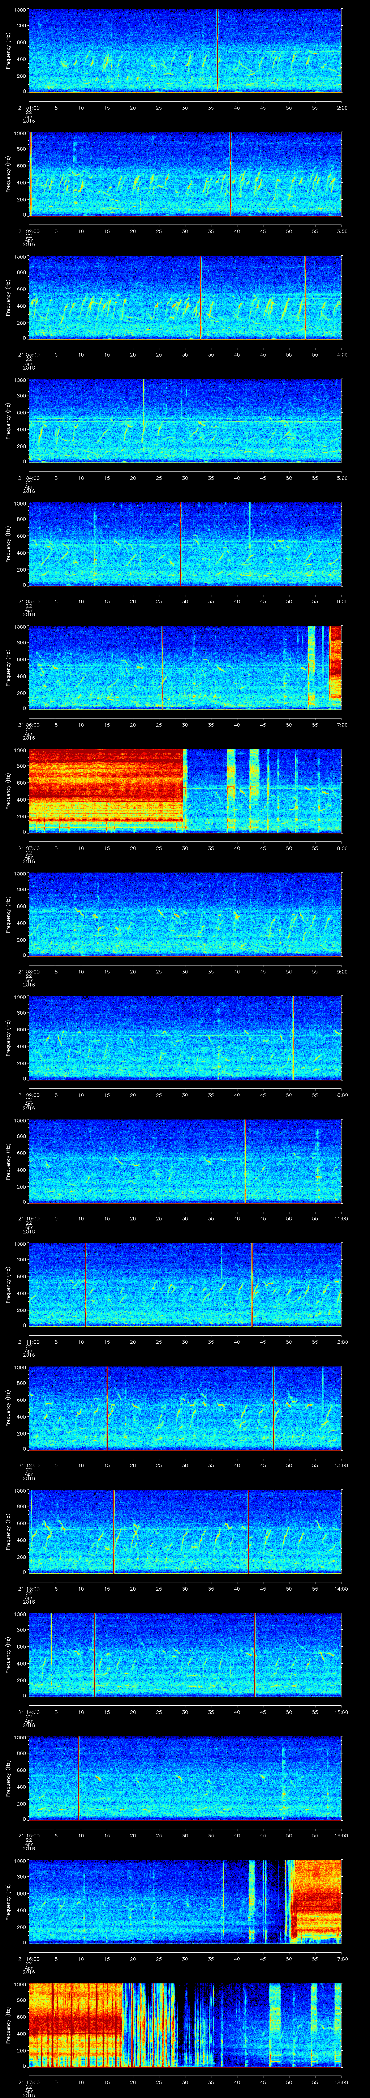Click the '21:05:00' start time label
This screenshot has width=370, height=2098.
[29, 601]
